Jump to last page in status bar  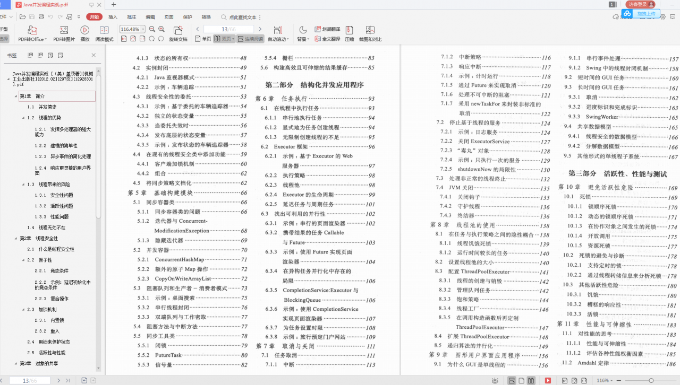(67, 380)
